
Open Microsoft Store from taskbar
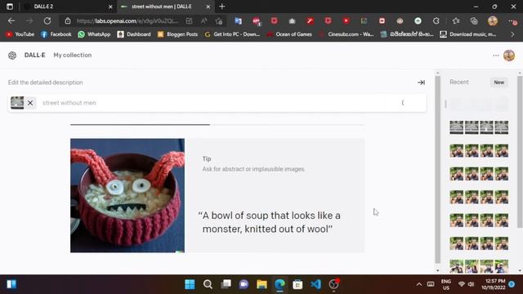pos(297,284)
